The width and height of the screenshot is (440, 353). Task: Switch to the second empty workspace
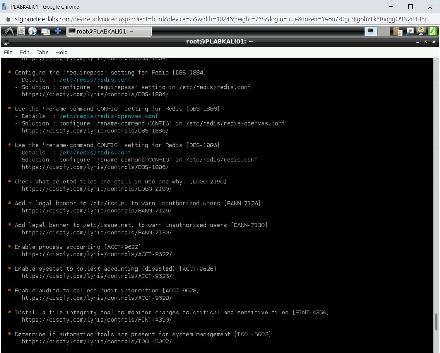pyautogui.click(x=384, y=31)
